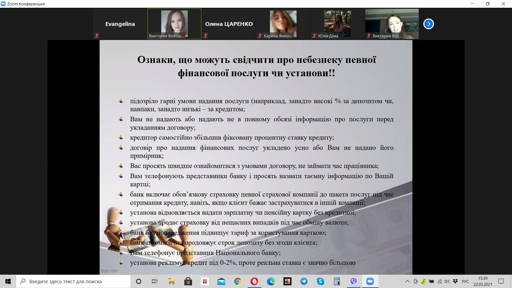Open Viber from the taskbar
512x288 pixels.
click(x=353, y=281)
